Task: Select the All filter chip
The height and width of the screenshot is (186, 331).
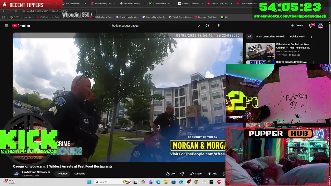Action: pos(249,37)
